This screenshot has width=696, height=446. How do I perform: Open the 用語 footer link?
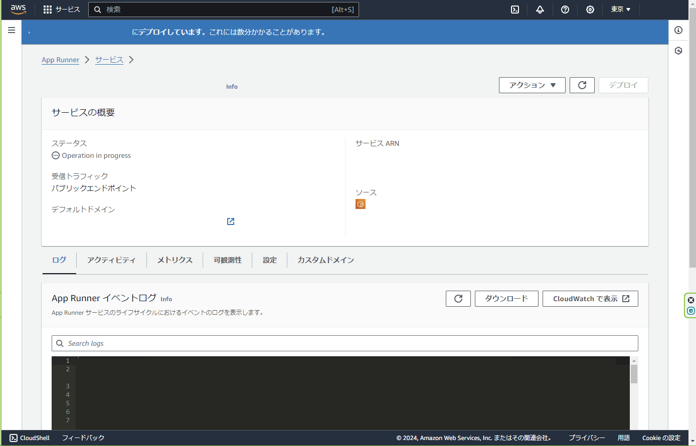click(x=624, y=438)
